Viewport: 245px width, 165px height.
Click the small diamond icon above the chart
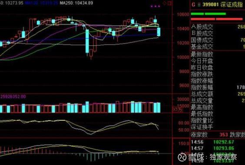point(165,3)
